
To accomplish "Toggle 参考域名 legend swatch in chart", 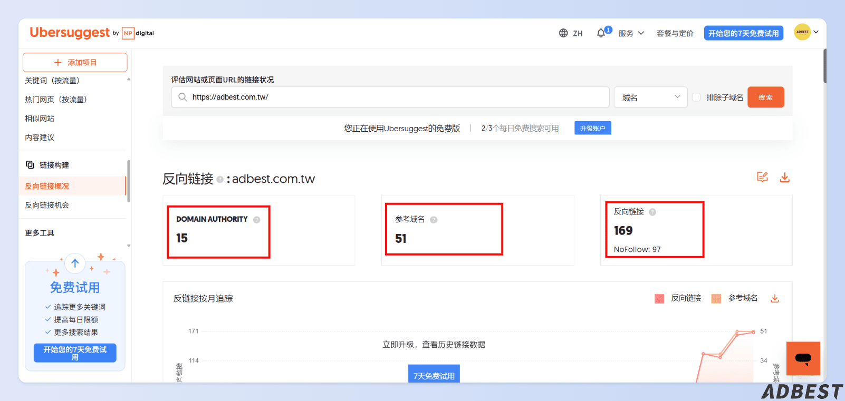I will [716, 299].
